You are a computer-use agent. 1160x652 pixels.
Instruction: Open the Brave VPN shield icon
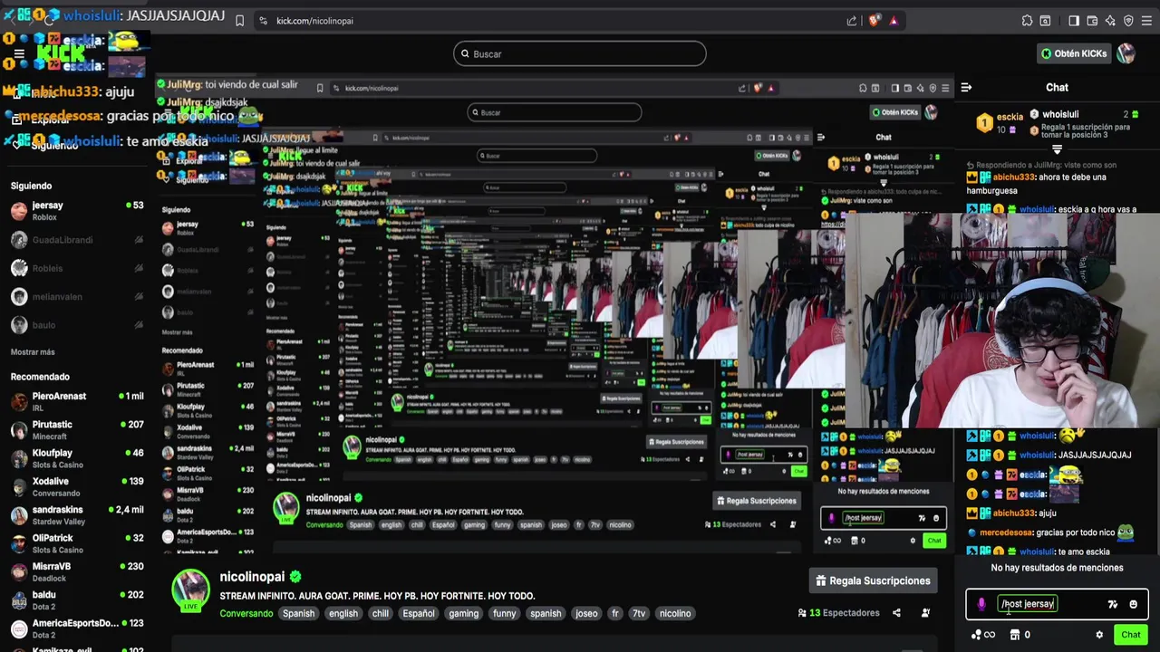[1128, 21]
